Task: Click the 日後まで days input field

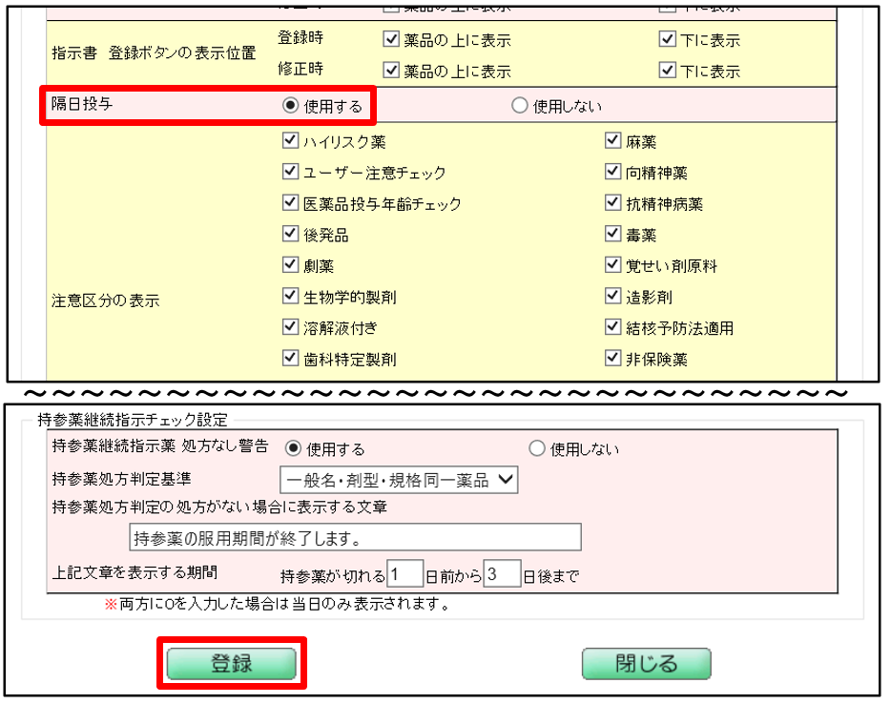Action: 502,574
